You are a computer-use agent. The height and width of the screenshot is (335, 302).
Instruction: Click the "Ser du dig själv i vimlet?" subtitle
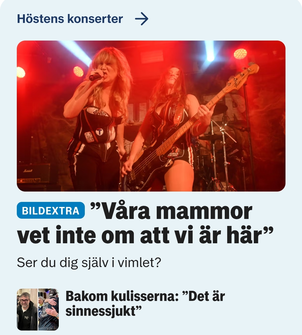point(89,263)
